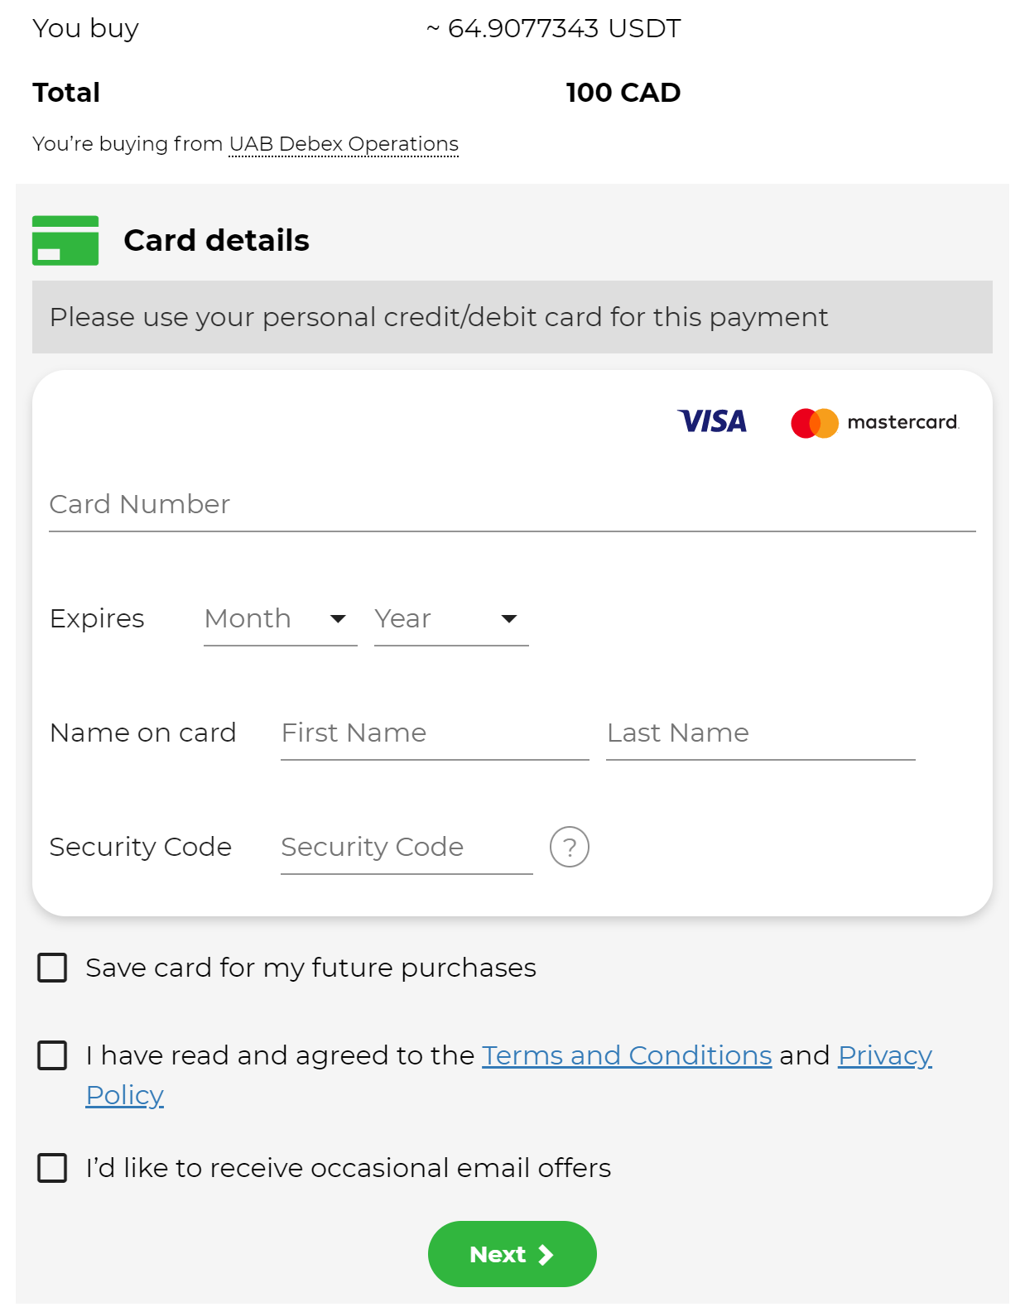The height and width of the screenshot is (1307, 1025).
Task: Click the green credit card icon
Action: click(65, 240)
